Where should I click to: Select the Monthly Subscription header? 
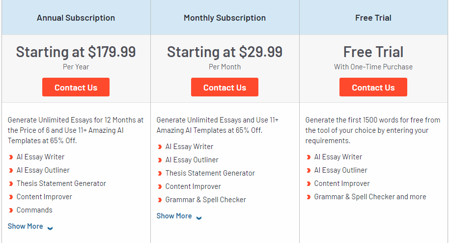coord(224,18)
